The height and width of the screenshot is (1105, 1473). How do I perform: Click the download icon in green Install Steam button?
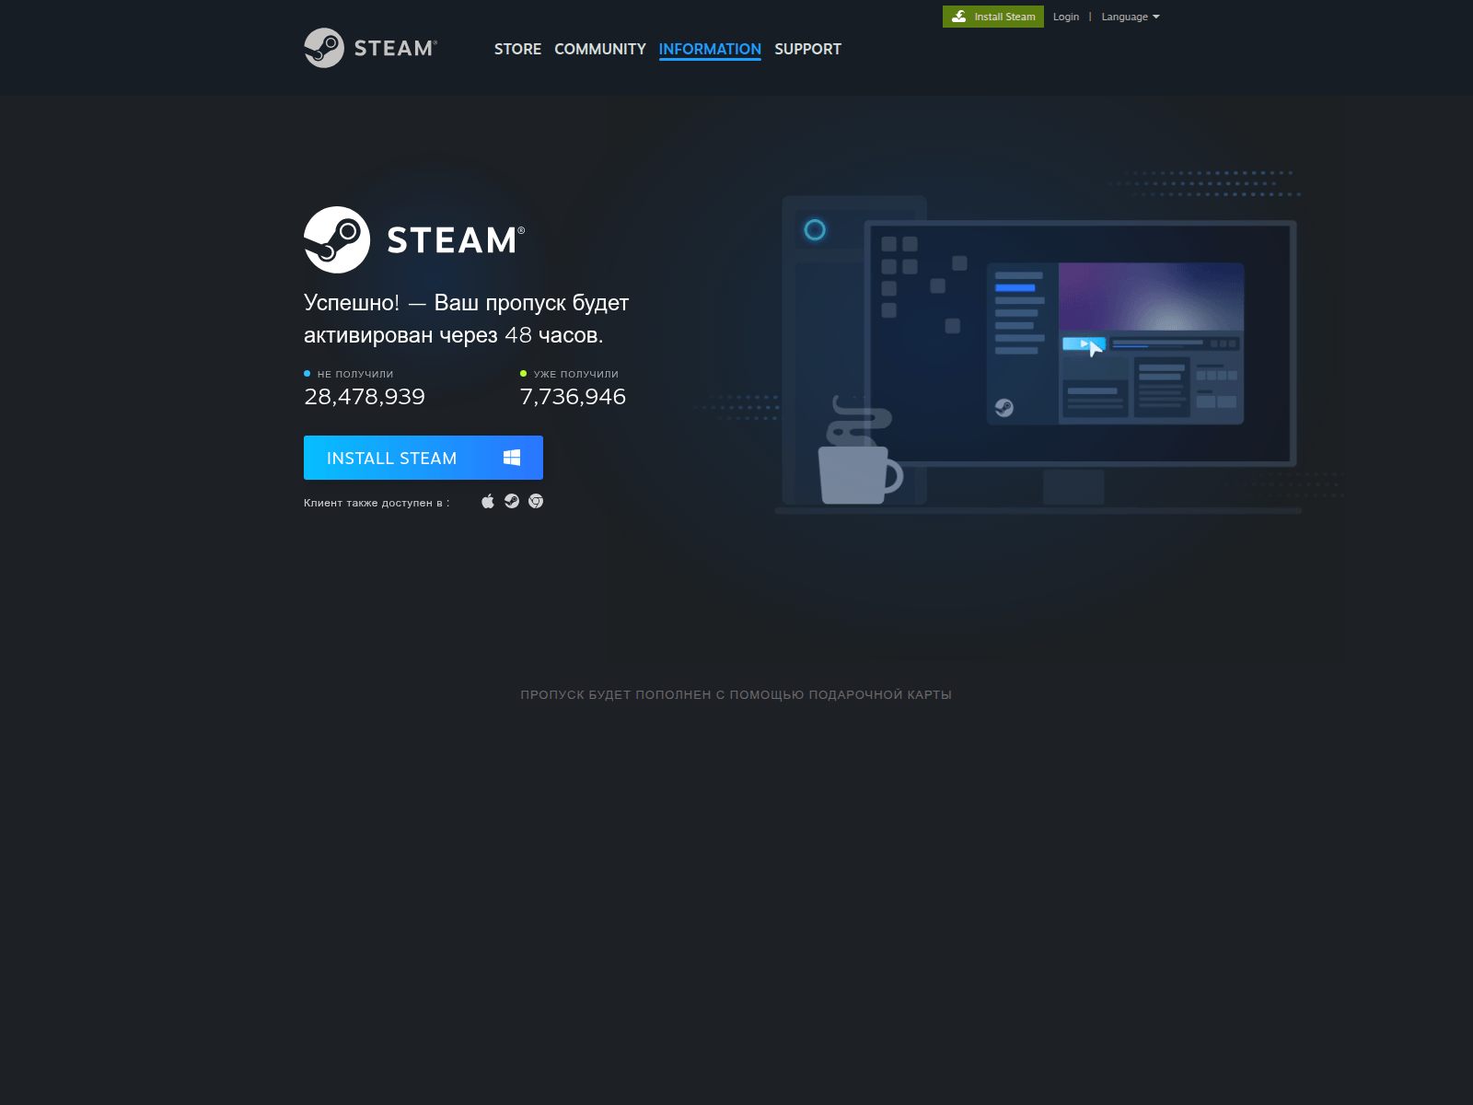point(959,17)
